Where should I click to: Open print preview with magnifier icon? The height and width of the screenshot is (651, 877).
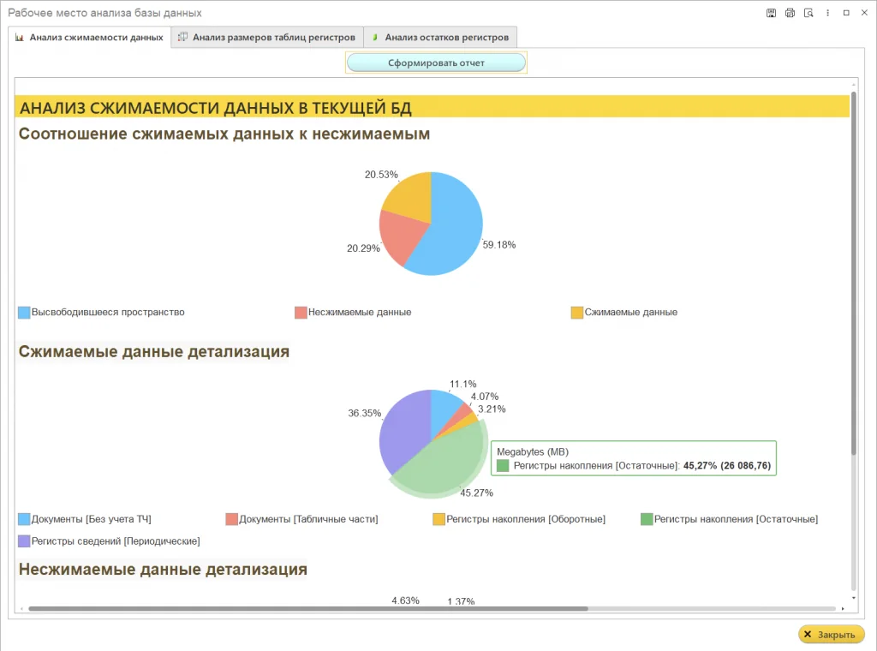pos(808,13)
